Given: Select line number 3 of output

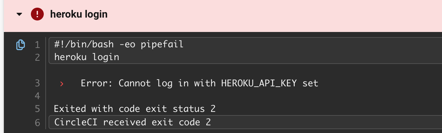Looking at the screenshot, I should [x=37, y=84].
